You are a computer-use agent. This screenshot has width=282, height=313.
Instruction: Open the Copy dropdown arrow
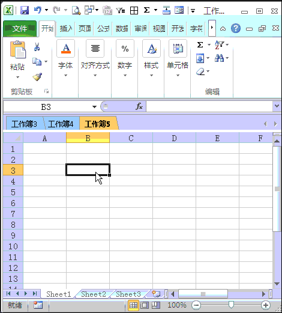[46, 61]
